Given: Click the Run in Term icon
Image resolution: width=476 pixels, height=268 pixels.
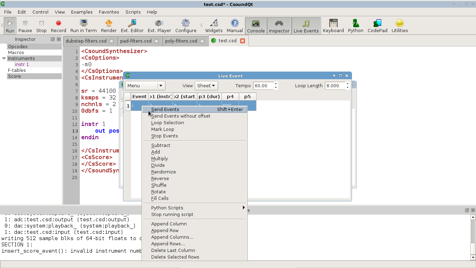Looking at the screenshot, I should click(x=84, y=25).
